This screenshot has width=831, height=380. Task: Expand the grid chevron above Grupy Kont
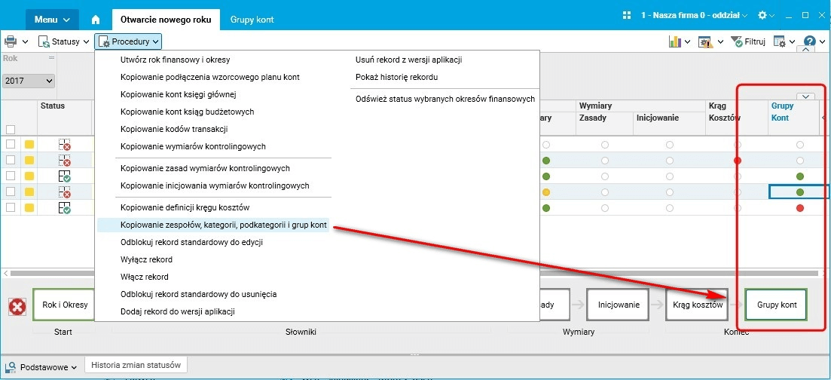805,96
